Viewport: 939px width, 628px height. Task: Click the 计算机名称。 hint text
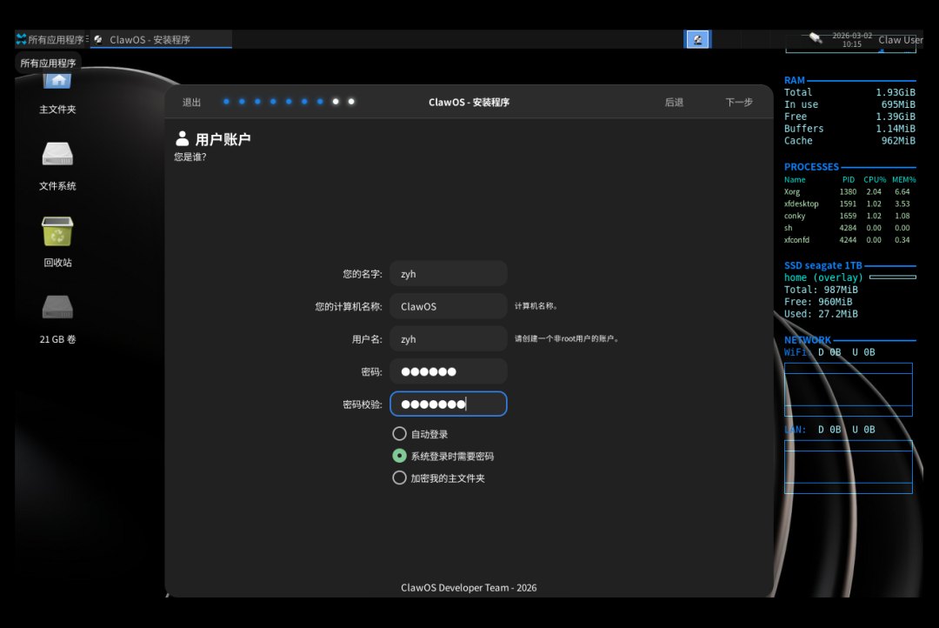click(x=536, y=306)
